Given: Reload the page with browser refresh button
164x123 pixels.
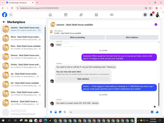Looking at the screenshot, I should 12,8.
